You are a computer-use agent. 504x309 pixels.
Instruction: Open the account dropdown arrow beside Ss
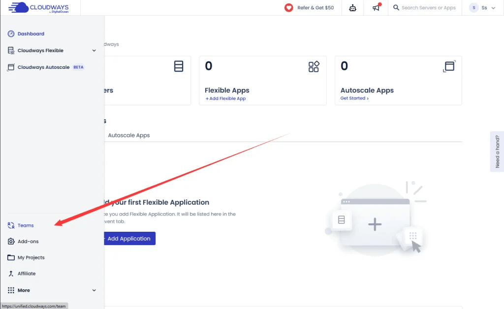[493, 8]
